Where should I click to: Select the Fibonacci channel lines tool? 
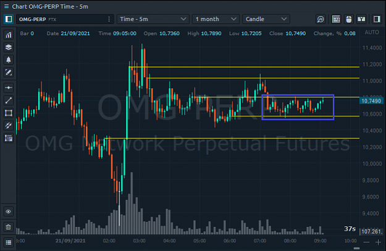coord(9,126)
